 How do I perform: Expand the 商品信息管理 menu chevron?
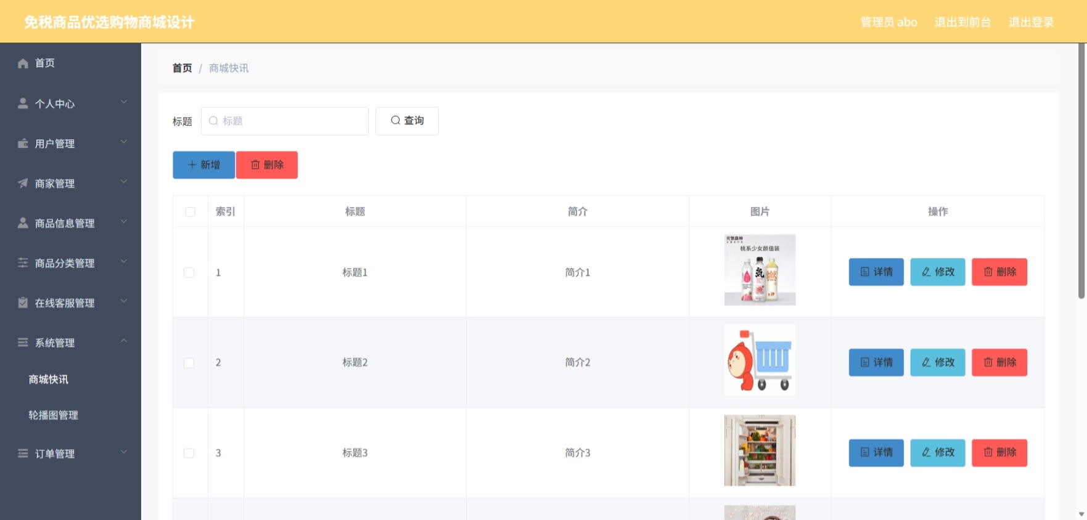click(x=124, y=221)
